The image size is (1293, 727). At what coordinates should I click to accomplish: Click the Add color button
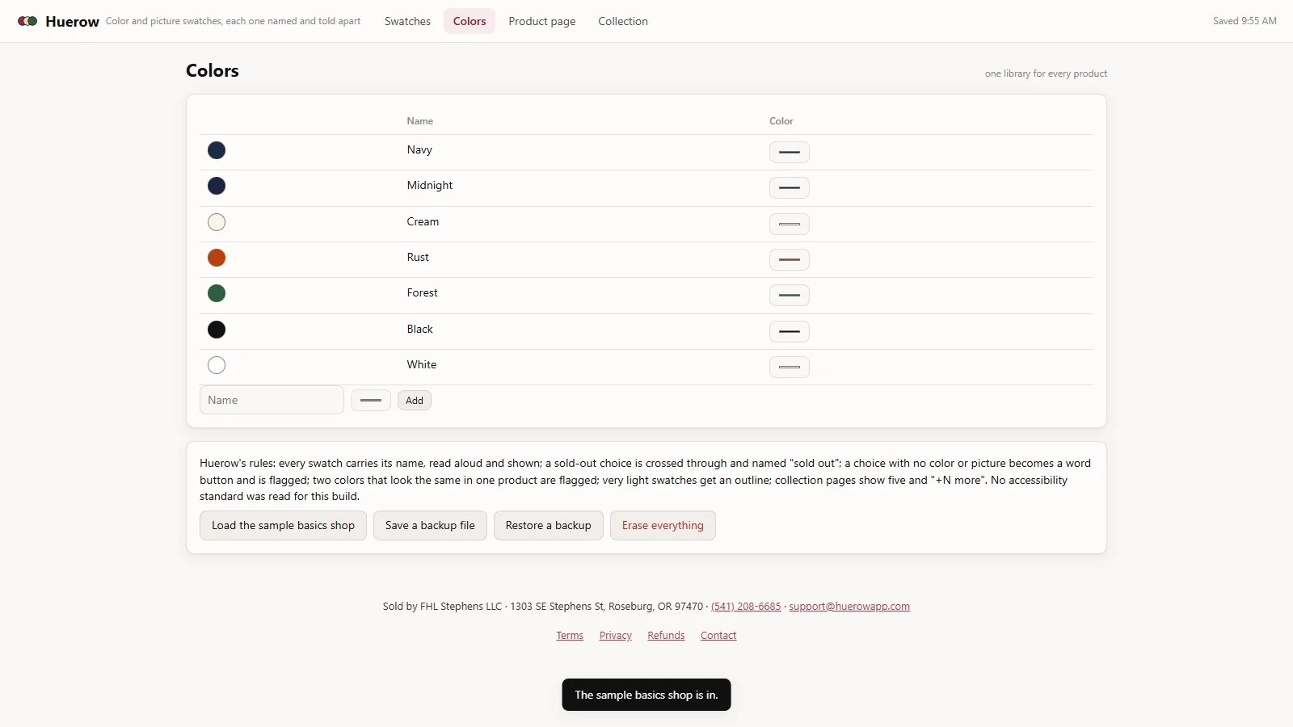[415, 400]
